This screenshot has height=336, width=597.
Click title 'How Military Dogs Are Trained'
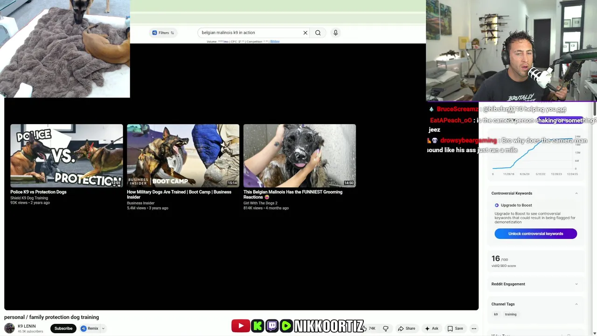179,195
